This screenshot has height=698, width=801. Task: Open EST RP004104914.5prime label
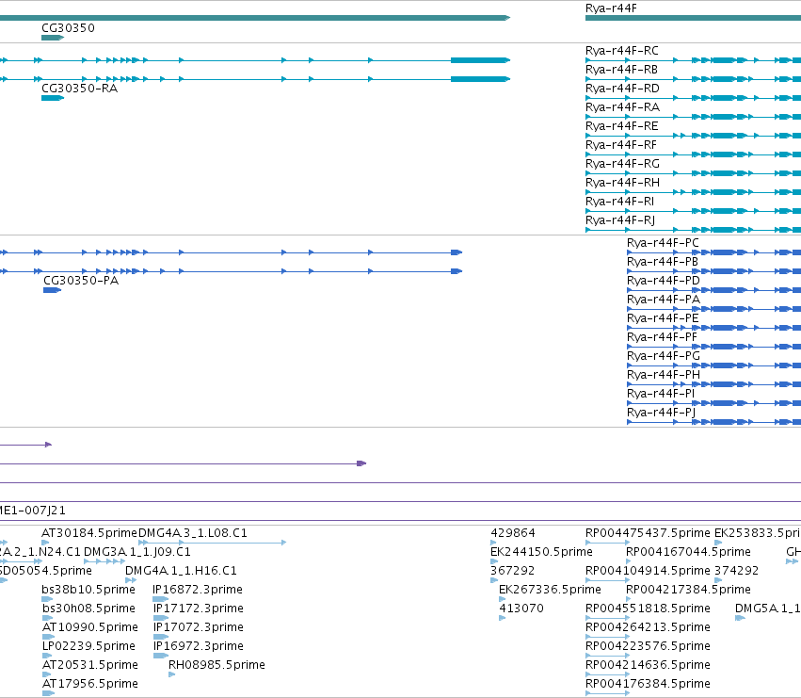point(648,571)
